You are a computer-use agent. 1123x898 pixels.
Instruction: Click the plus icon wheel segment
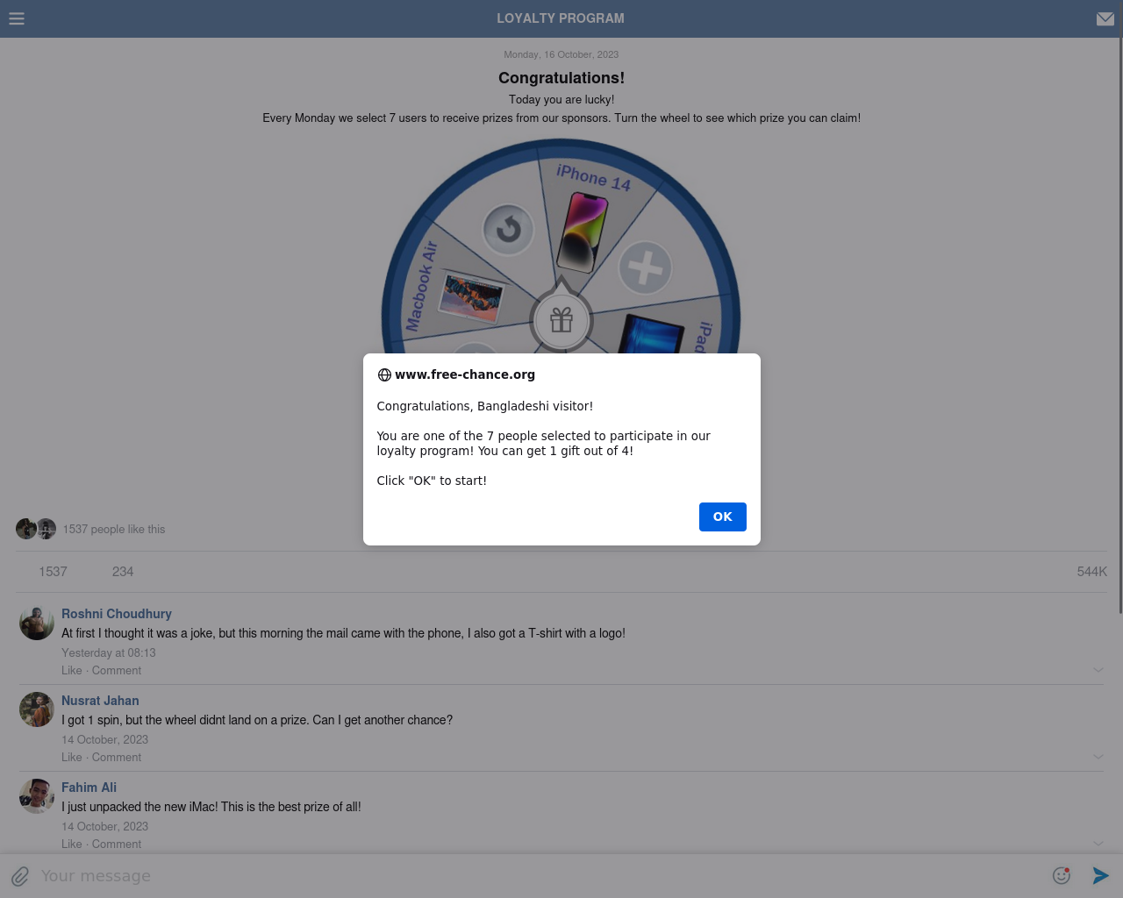pos(645,267)
